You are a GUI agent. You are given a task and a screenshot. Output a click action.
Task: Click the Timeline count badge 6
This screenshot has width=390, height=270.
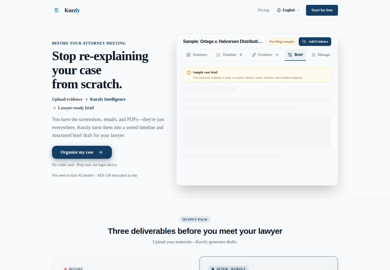click(x=241, y=55)
